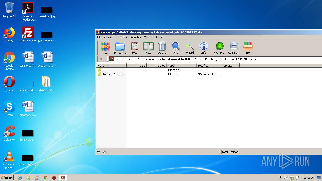The image size is (322, 181).
Task: Select the VLC media player desktop shortcut
Action: pyautogui.click(x=9, y=159)
